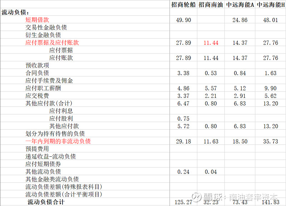
Task: Select the 29.18 cell for 招商轮船
Action: pos(183,141)
